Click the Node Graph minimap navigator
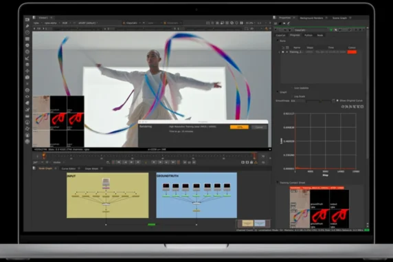Image resolution: width=393 pixels, height=262 pixels. [253, 223]
